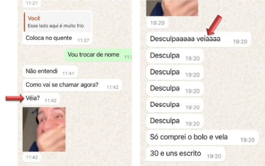Click the 11:27 timestamp bubble at top
Viewport: 265px width, 166px height.
[32, 3]
